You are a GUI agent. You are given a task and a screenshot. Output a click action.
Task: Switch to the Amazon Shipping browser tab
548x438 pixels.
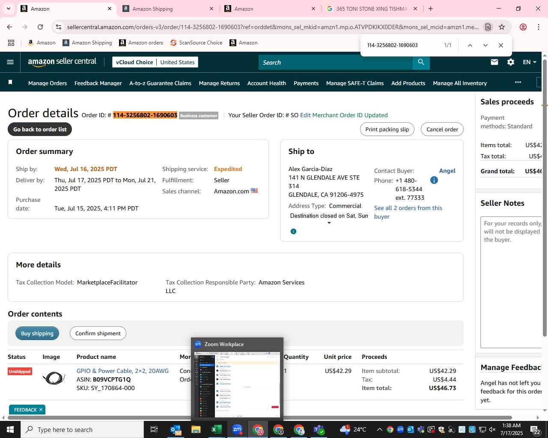[167, 9]
